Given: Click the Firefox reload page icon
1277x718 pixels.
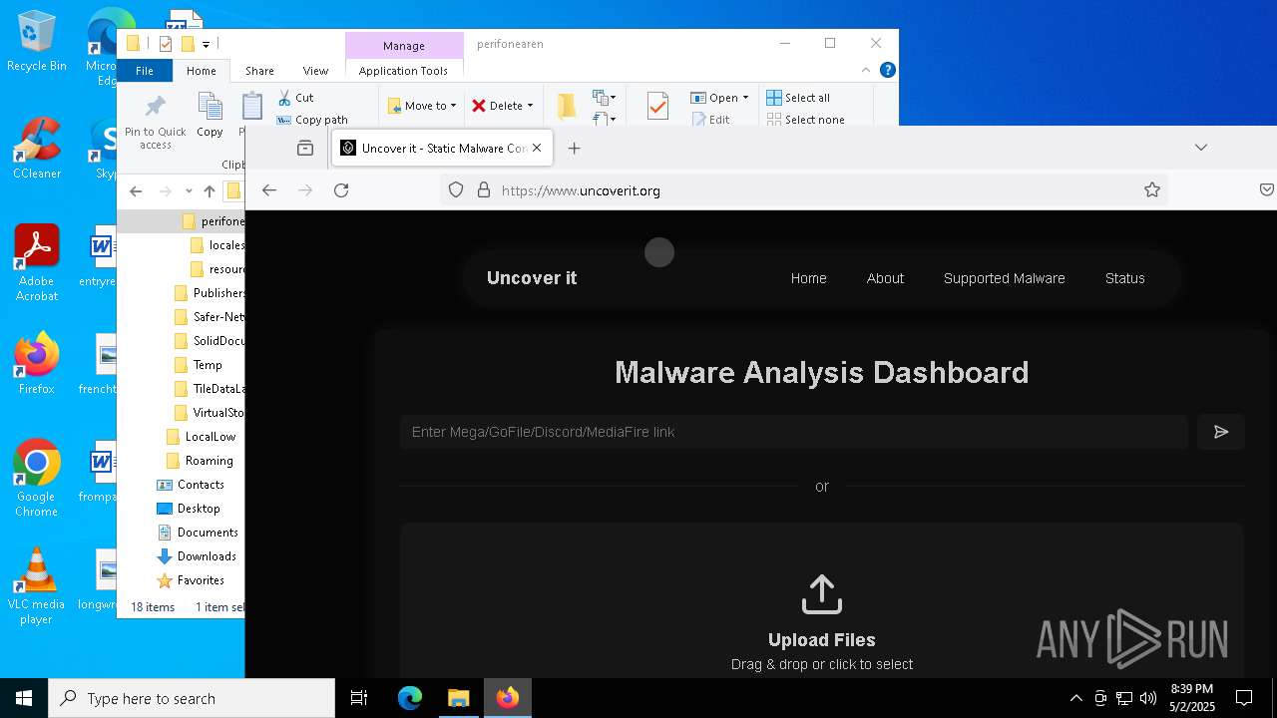Looking at the screenshot, I should [x=341, y=190].
